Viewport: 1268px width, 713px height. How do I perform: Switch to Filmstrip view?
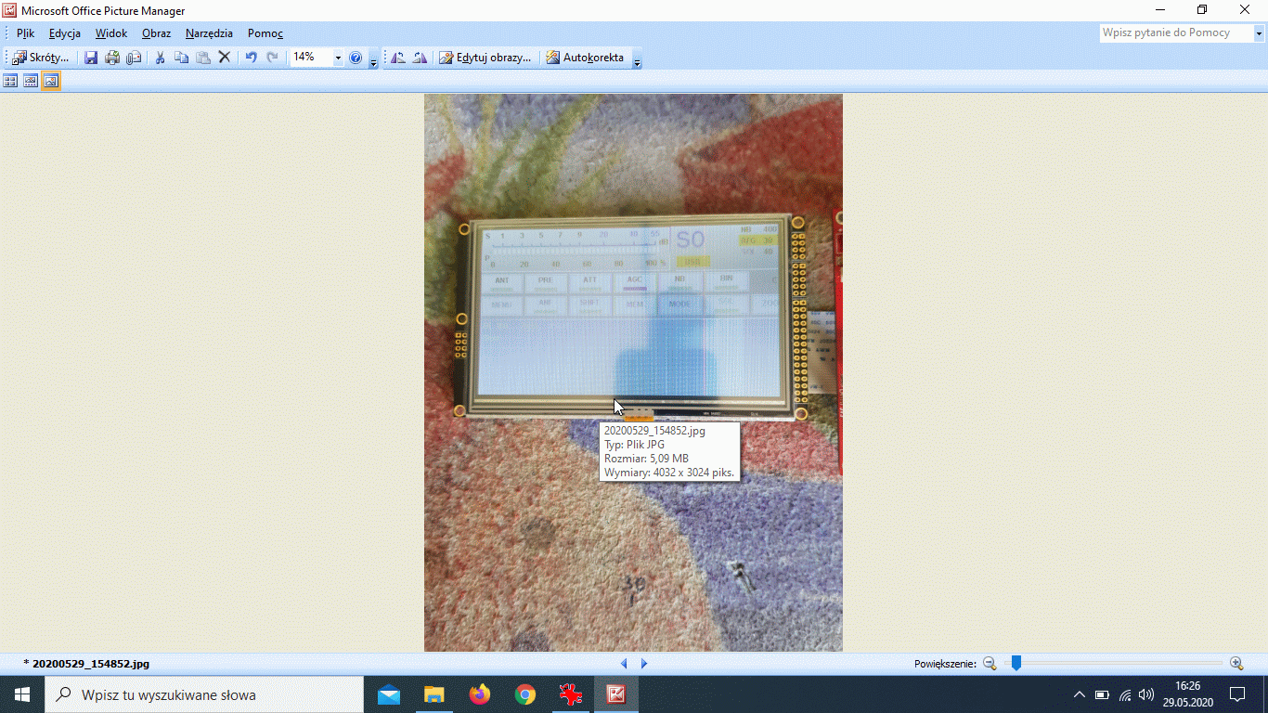point(31,81)
